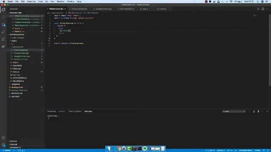Click the line and column status indicator
The width and height of the screenshot is (271, 152).
(x=210, y=150)
